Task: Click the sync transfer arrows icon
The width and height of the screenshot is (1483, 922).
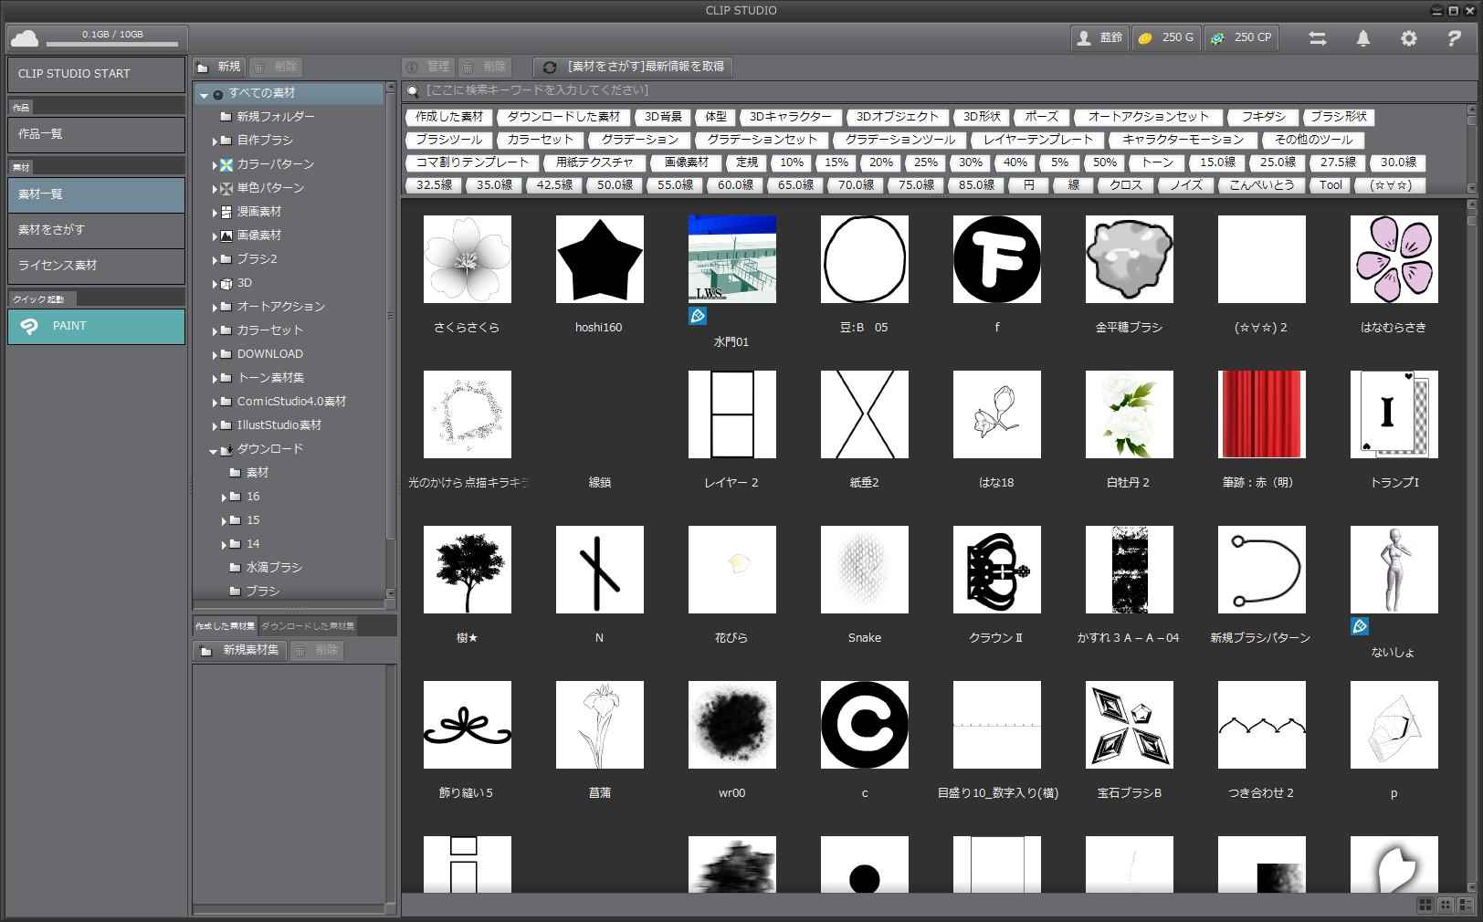Action: pyautogui.click(x=1317, y=38)
